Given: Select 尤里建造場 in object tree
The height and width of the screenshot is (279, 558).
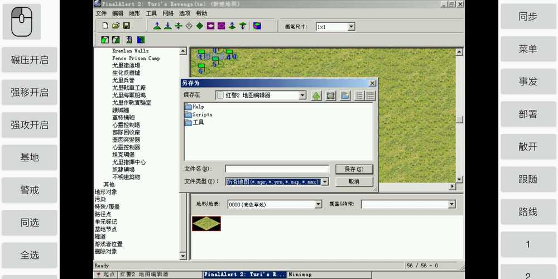Looking at the screenshot, I should click(126, 65).
